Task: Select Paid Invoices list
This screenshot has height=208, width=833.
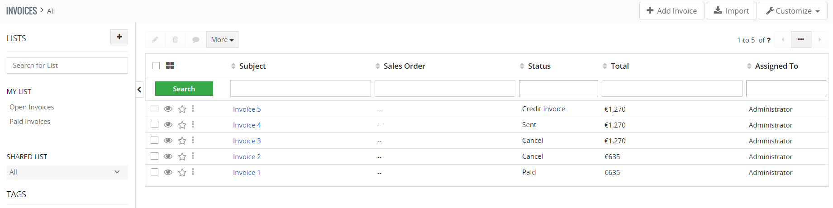Action: [x=30, y=122]
